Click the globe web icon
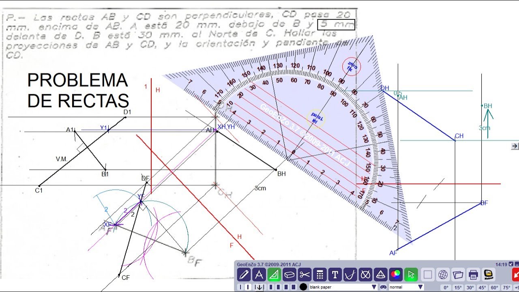 [443, 275]
